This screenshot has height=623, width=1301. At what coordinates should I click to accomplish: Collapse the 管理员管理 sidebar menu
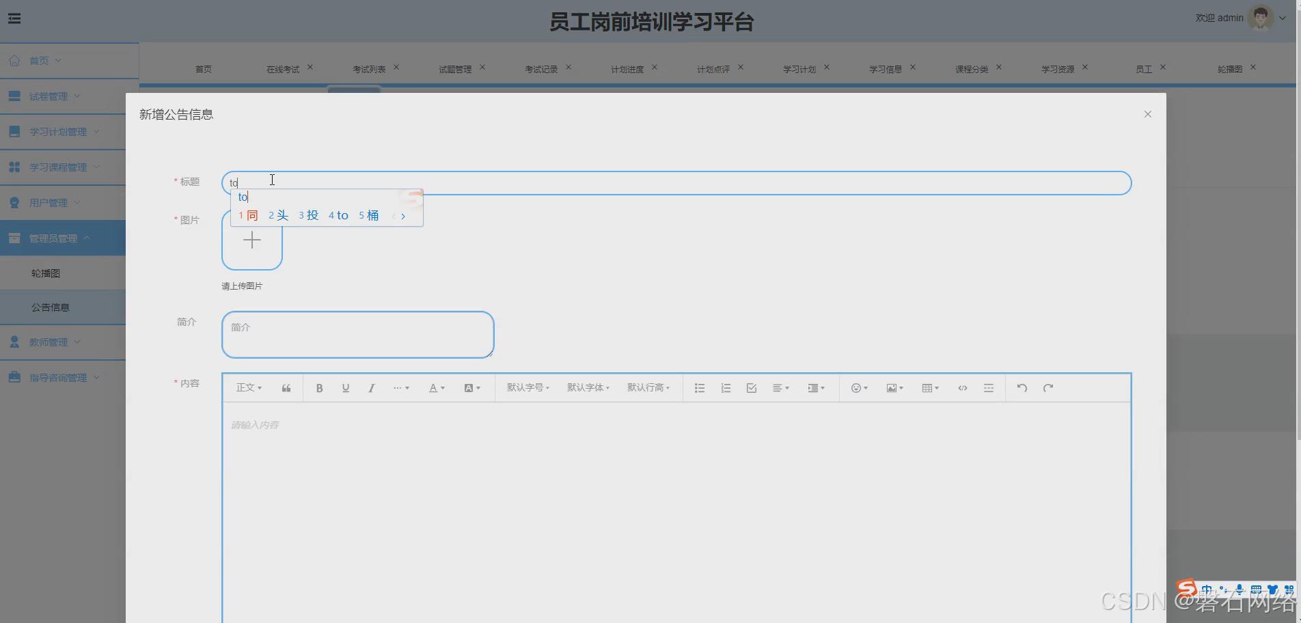point(63,238)
